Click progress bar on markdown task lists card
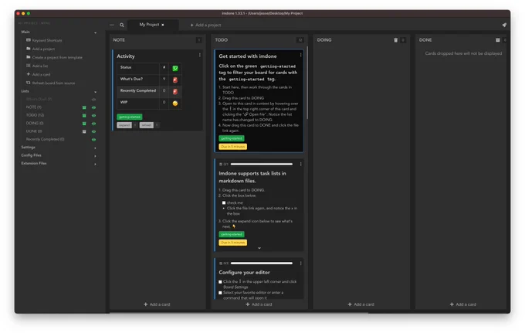525x333 pixels. coord(262,164)
